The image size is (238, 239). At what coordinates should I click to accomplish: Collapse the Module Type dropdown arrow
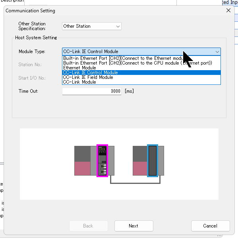[217, 52]
